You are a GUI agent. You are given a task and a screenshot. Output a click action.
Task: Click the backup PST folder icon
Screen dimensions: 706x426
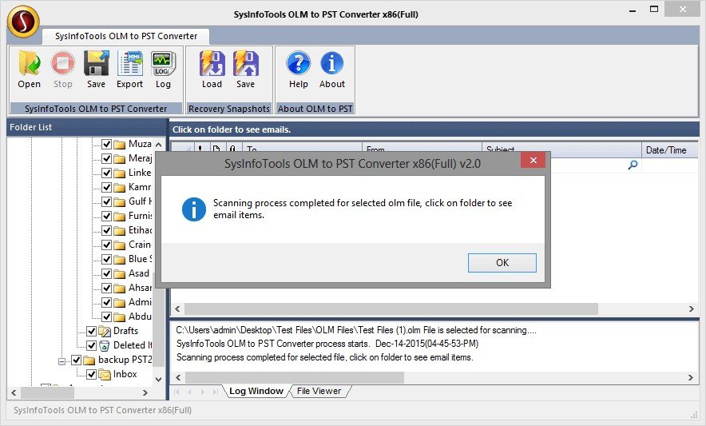(89, 360)
